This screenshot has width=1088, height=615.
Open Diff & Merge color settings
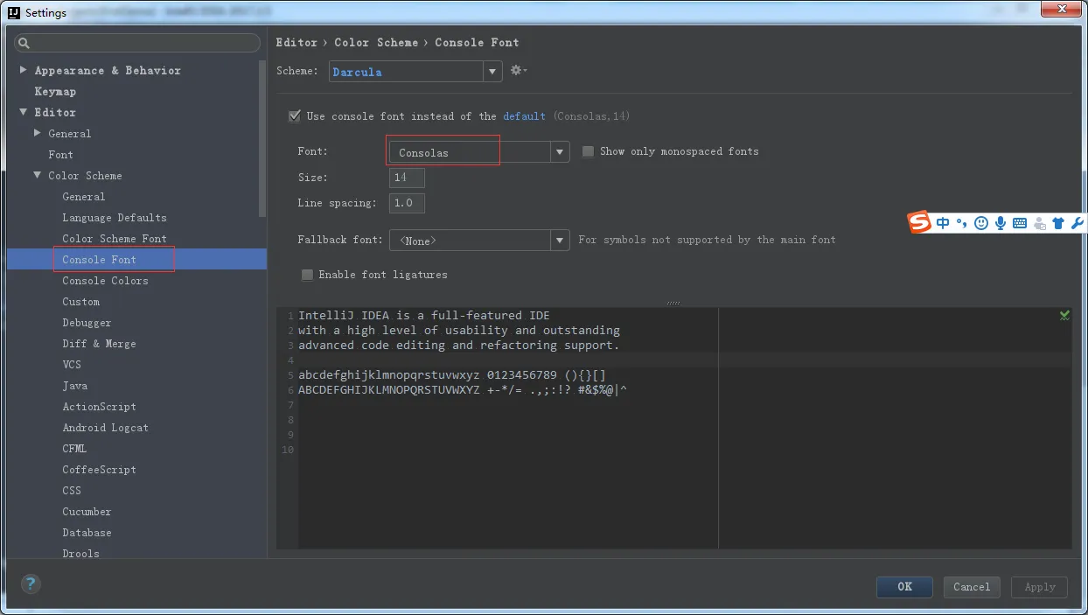(x=99, y=343)
